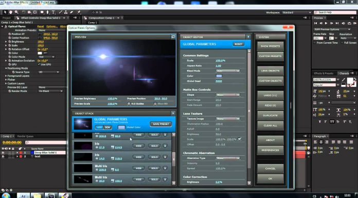Screen dimensions: 358x198
Task: Click the Optical Flares preview panel corner icon
Action: [x=173, y=37]
